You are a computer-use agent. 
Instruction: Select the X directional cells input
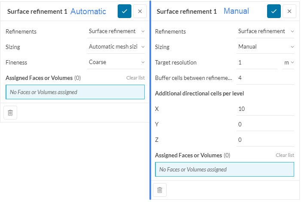pyautogui.click(x=265, y=109)
